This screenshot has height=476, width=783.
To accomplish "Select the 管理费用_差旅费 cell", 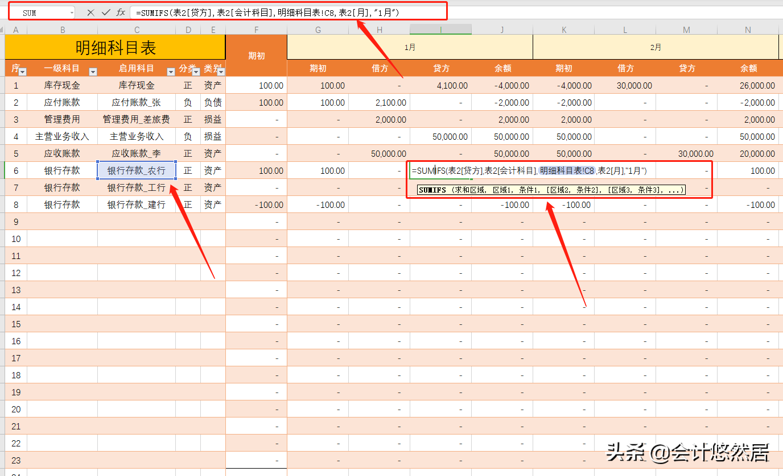I will coord(137,120).
